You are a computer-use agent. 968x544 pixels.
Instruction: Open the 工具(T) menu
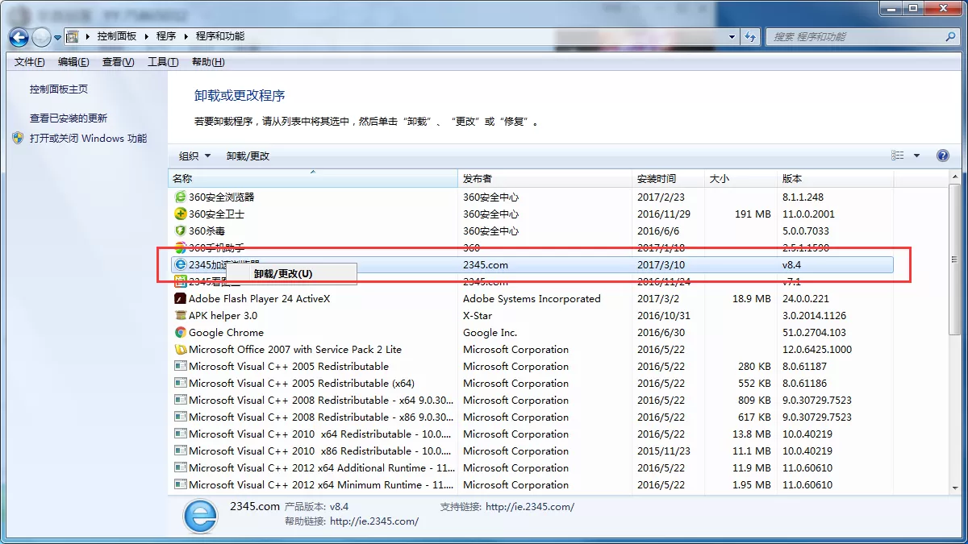163,62
